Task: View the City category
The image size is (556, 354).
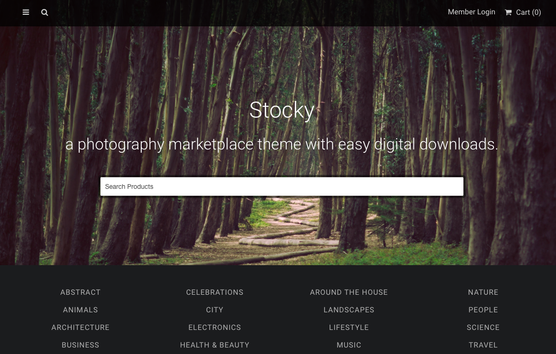Action: 215,310
